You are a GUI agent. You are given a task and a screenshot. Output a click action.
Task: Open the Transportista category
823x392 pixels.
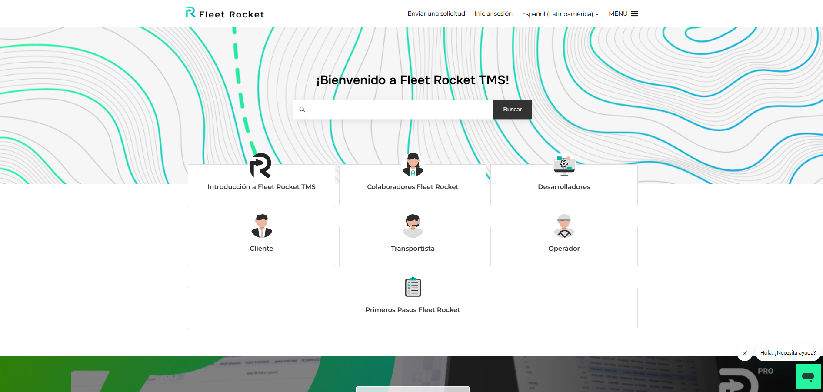coord(413,246)
